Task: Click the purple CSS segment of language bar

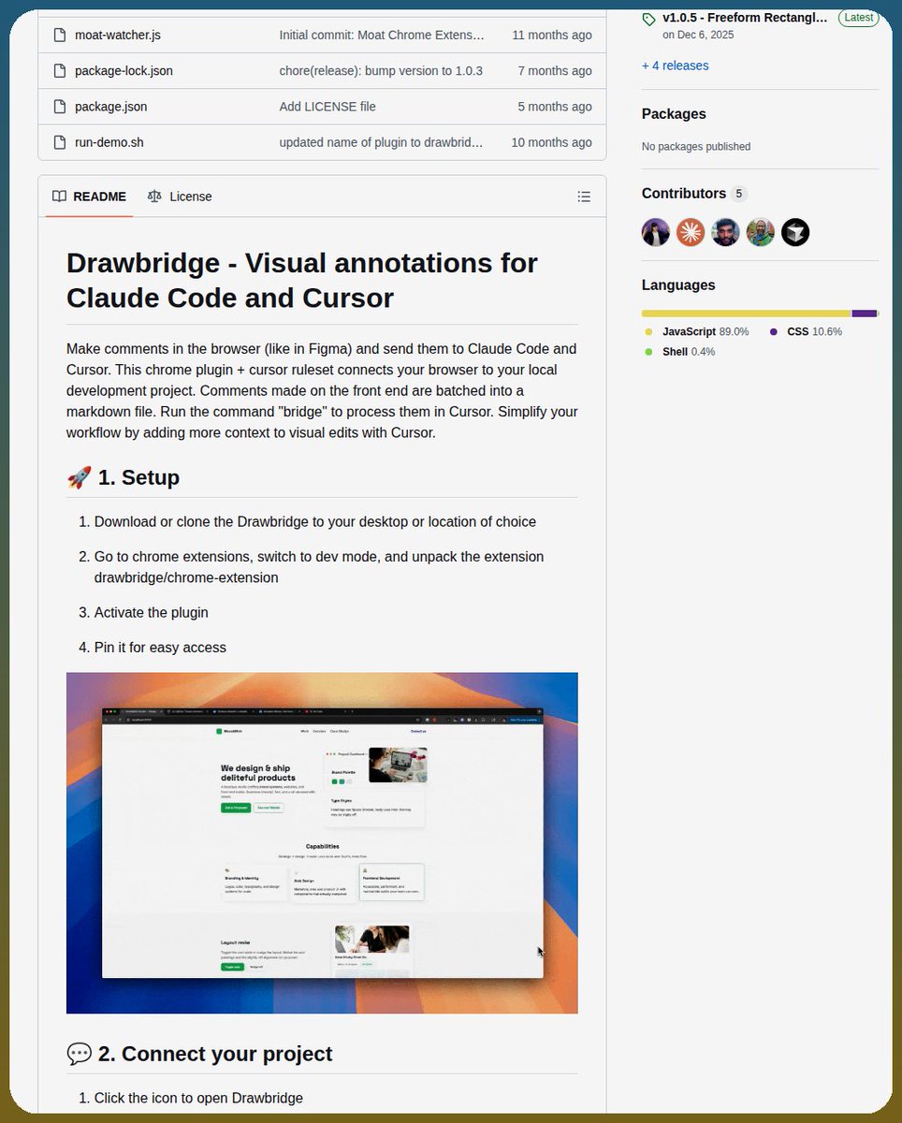Action: (x=865, y=314)
